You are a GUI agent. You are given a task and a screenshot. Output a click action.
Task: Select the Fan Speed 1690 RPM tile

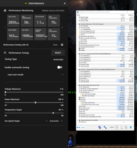[27, 34]
